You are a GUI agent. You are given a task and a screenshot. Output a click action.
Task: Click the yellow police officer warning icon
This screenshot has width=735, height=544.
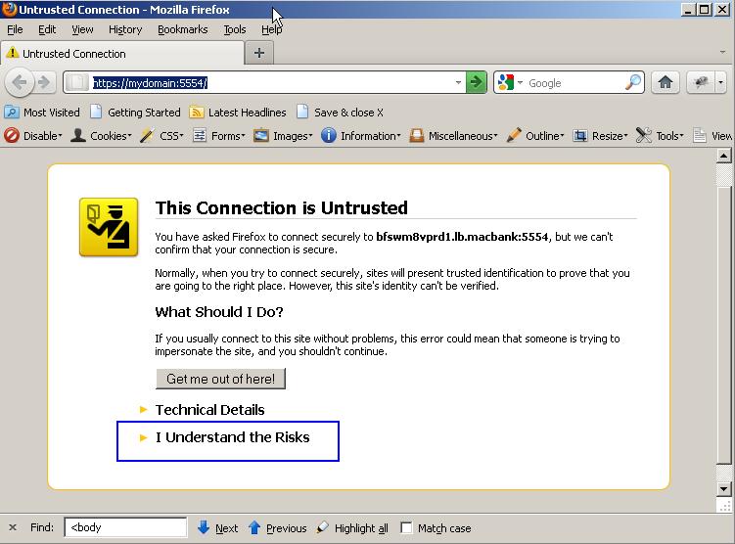click(109, 227)
